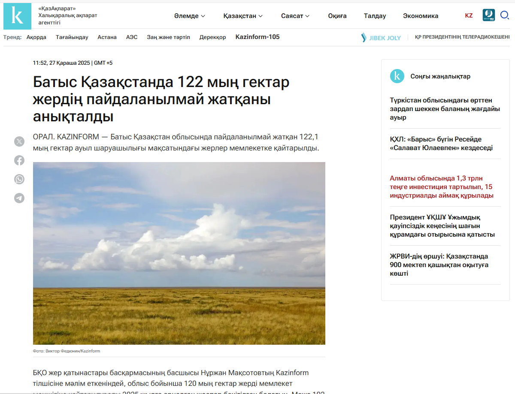
Task: Open ҚР Президентінің телерадиокешені link
Action: pos(462,37)
